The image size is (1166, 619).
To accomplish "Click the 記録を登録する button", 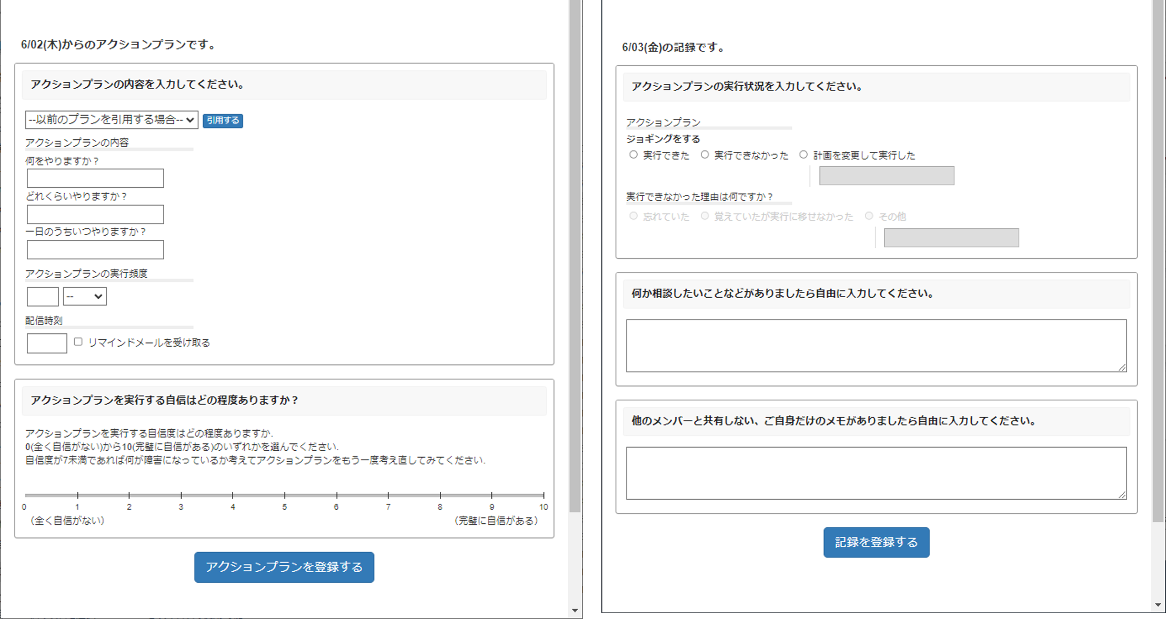I will click(876, 542).
